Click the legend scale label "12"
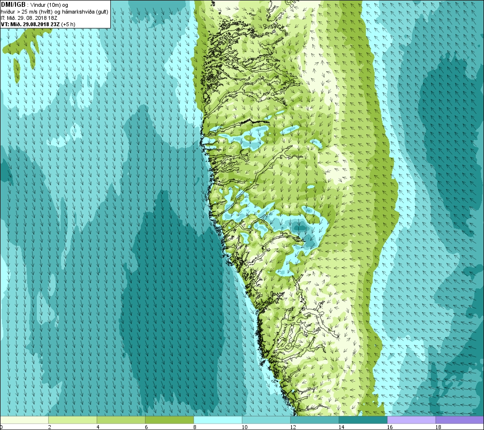 click(x=293, y=427)
